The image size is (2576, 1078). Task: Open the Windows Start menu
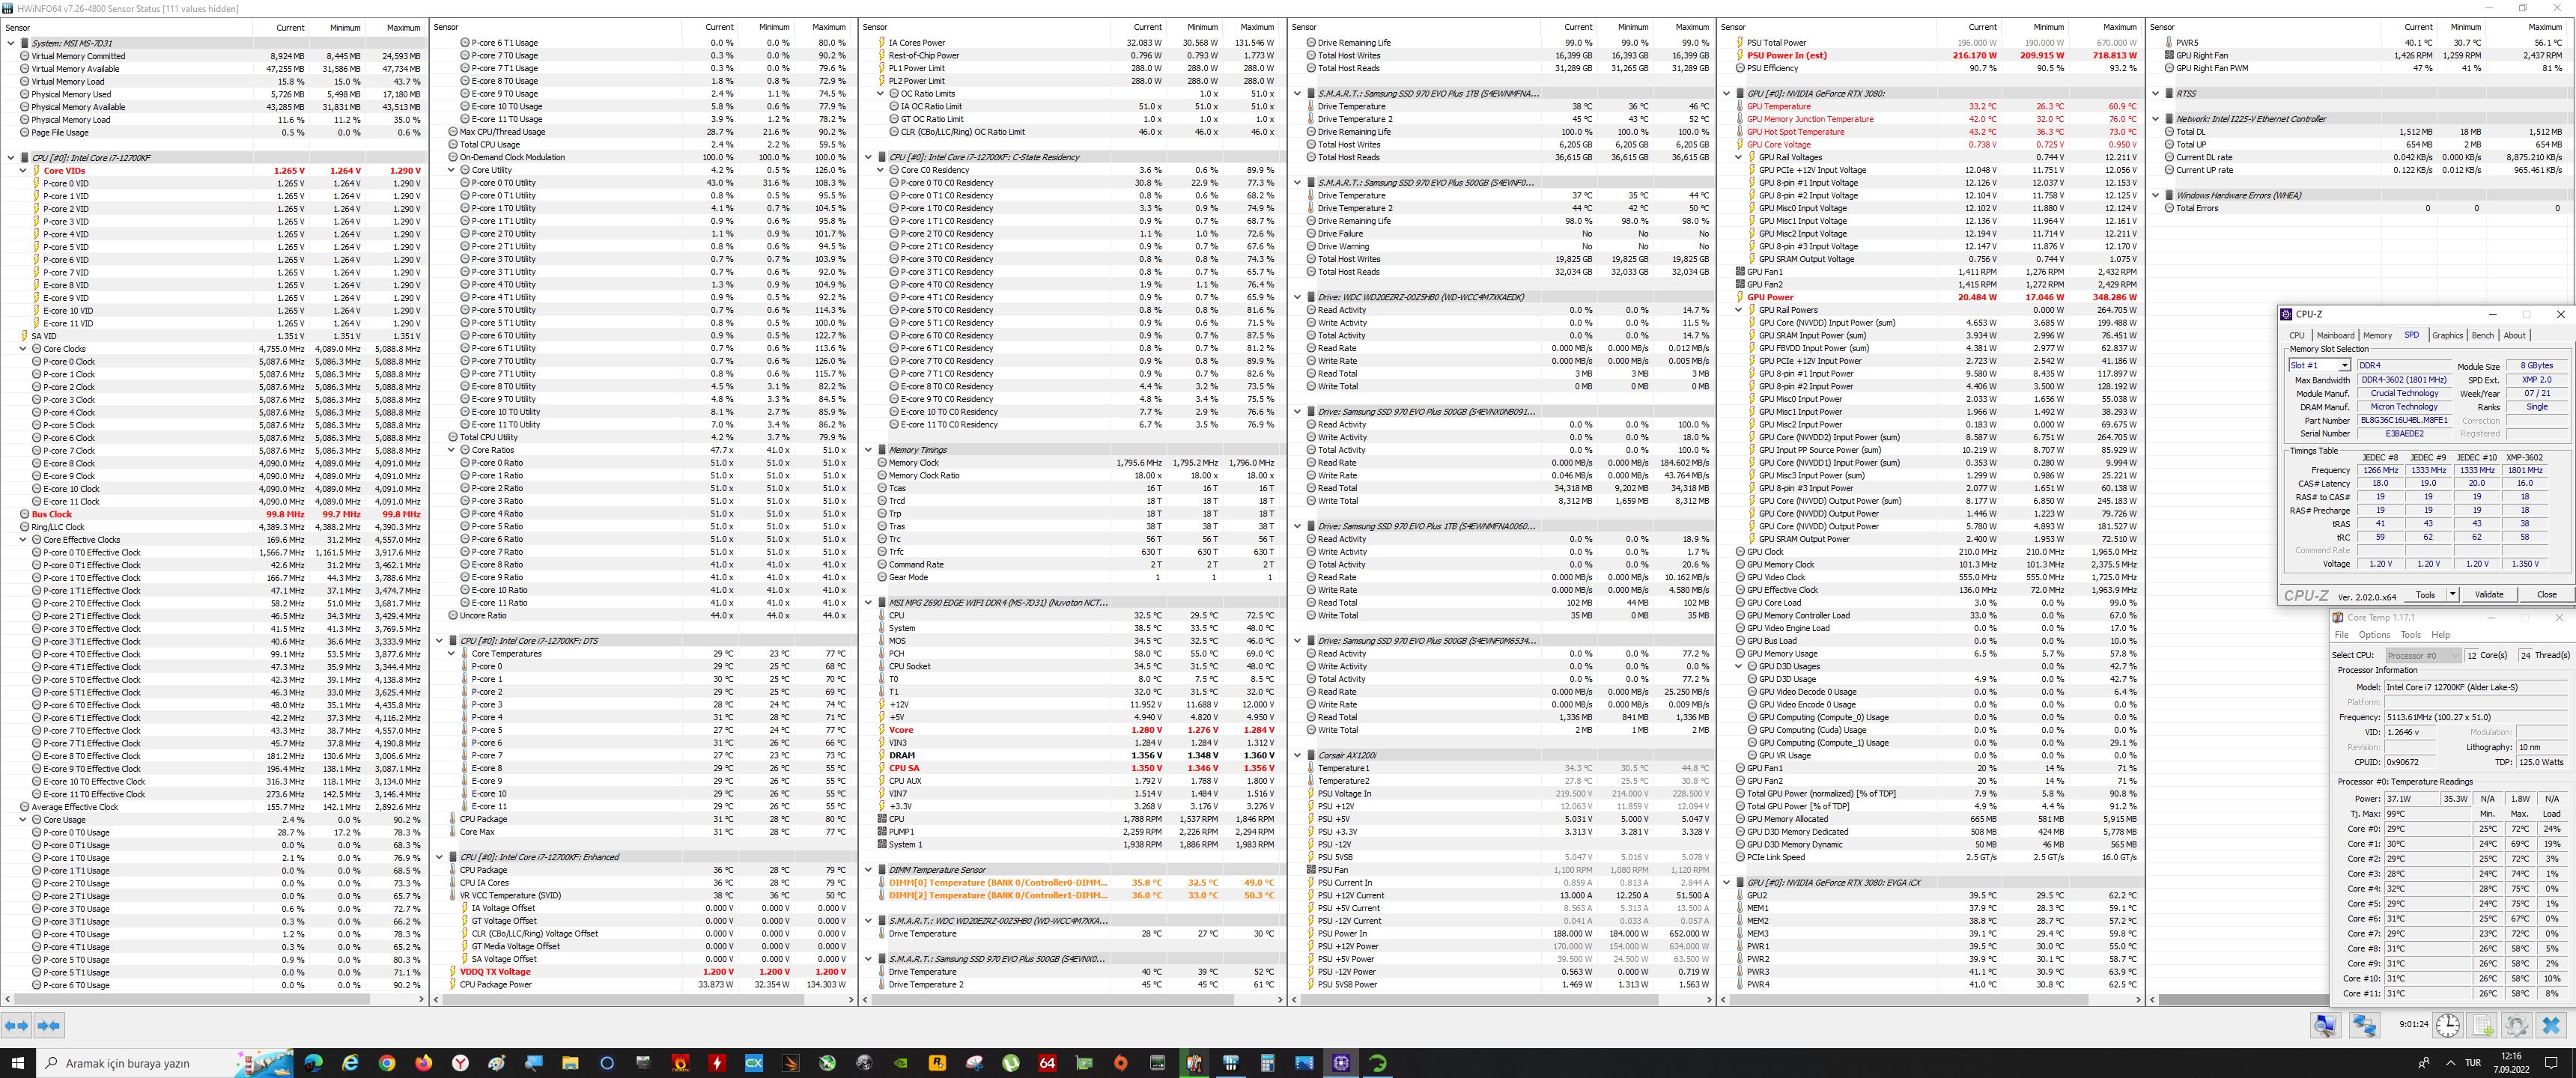coord(17,1063)
